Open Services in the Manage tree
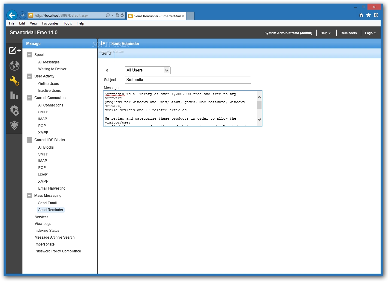This screenshot has height=282, width=389. [x=41, y=217]
